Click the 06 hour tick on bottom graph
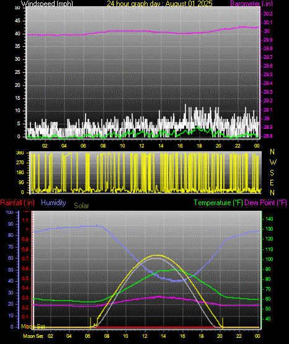The image size is (289, 344). (87, 336)
